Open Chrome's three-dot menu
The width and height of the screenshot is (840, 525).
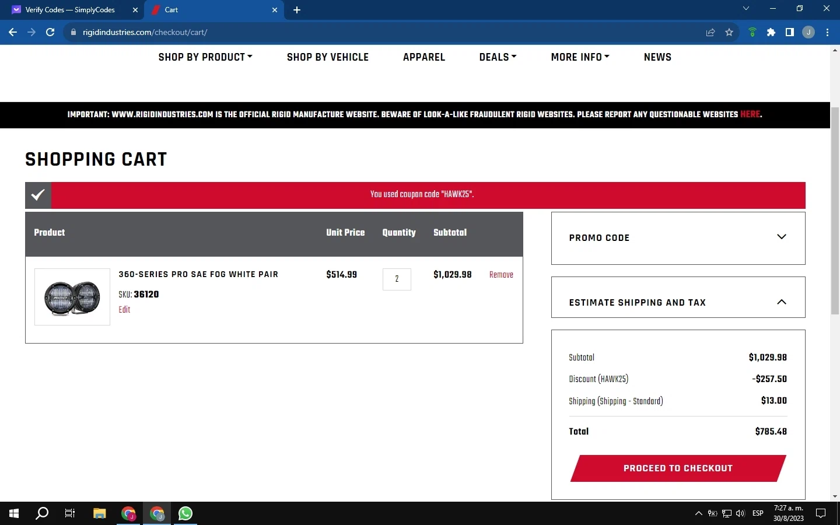pos(828,32)
